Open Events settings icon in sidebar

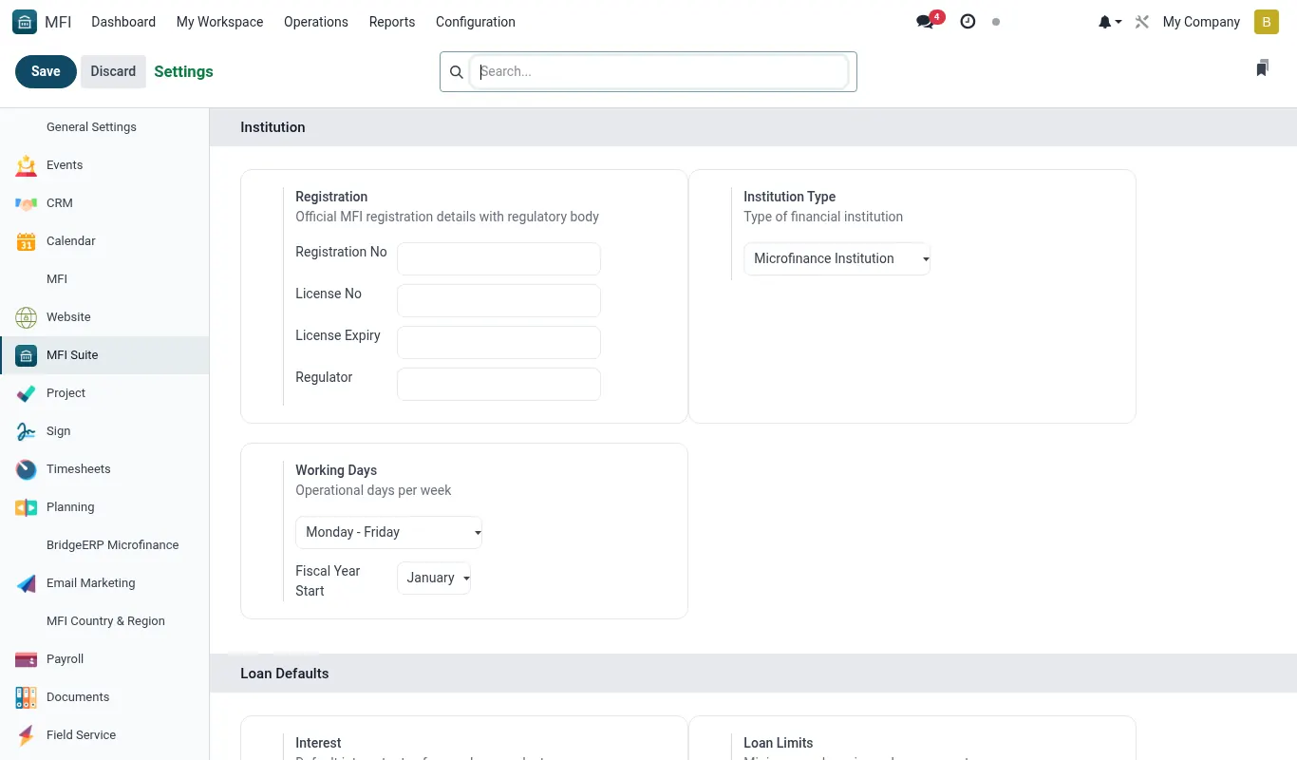27,165
